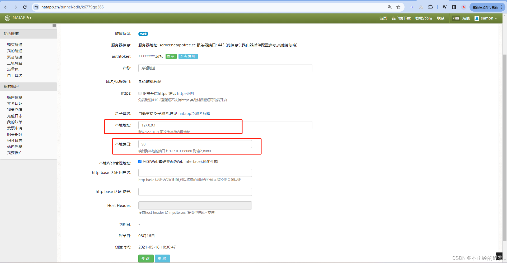Screen dimensions: 507x263
Task: Focus the http base 认证 密码 field
Action: point(195,192)
